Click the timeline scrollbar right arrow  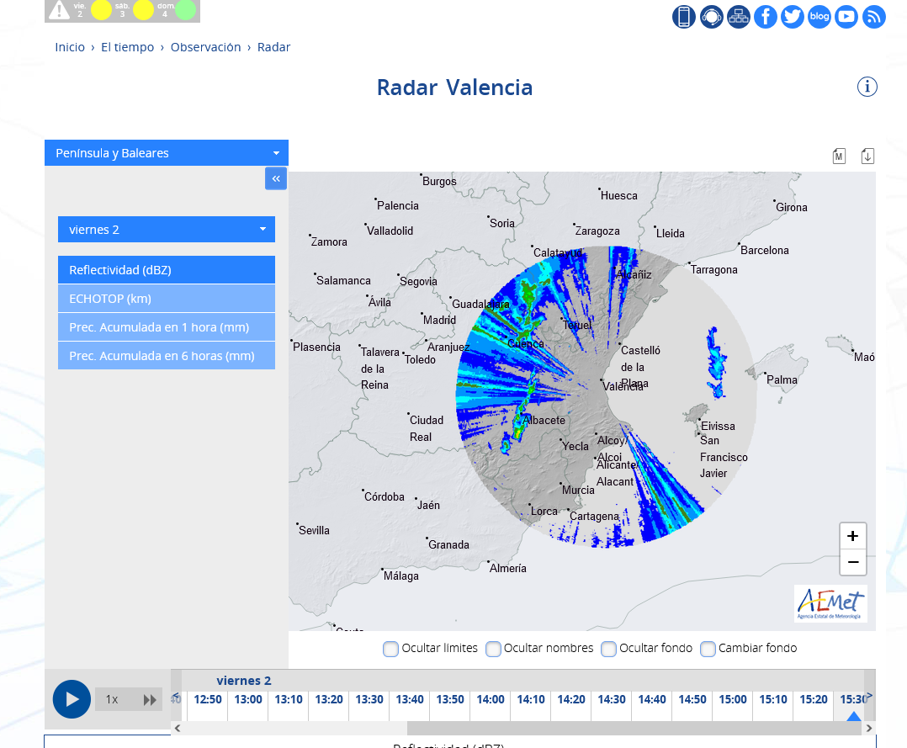pyautogui.click(x=869, y=729)
